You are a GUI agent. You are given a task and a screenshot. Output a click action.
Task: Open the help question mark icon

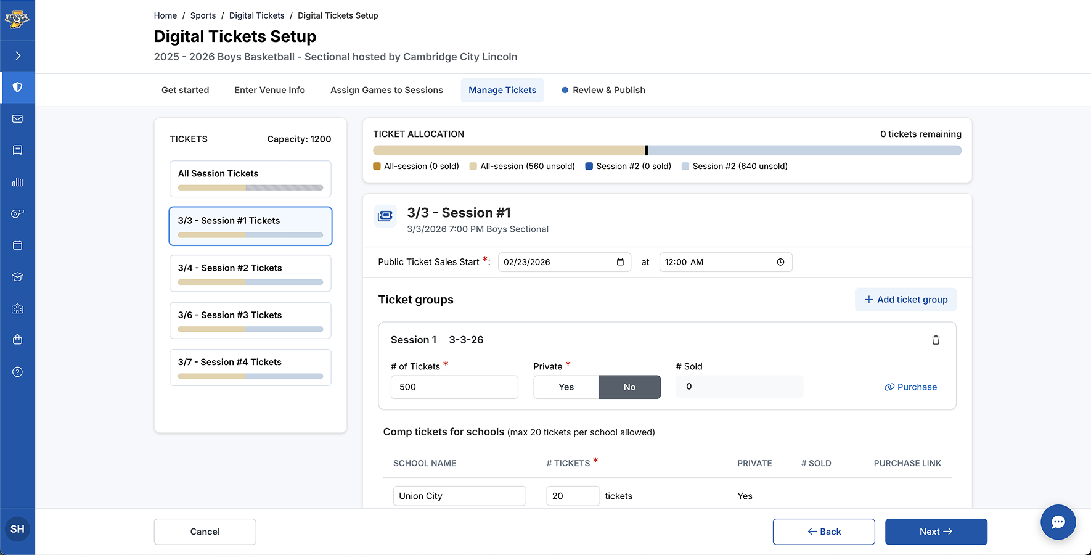click(18, 372)
